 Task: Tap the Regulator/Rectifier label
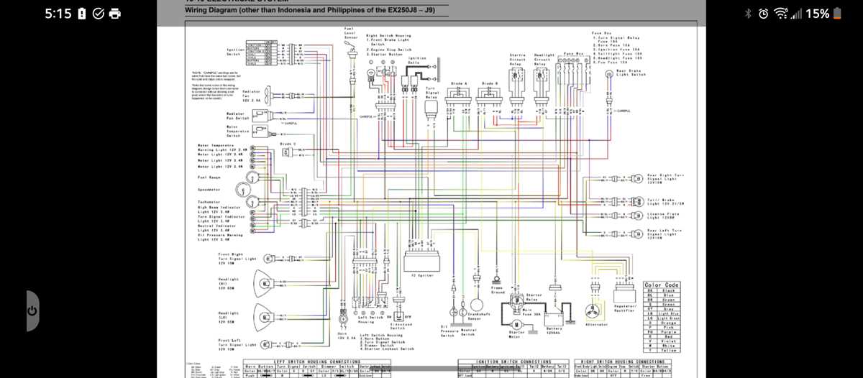point(626,308)
